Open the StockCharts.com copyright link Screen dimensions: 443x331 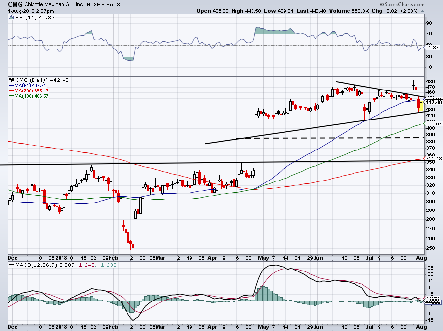tap(402, 4)
